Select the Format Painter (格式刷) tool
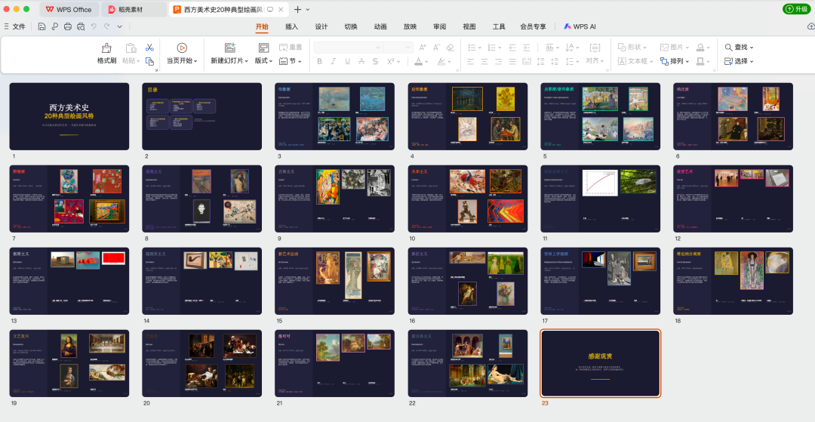This screenshot has width=815, height=422. (106, 54)
